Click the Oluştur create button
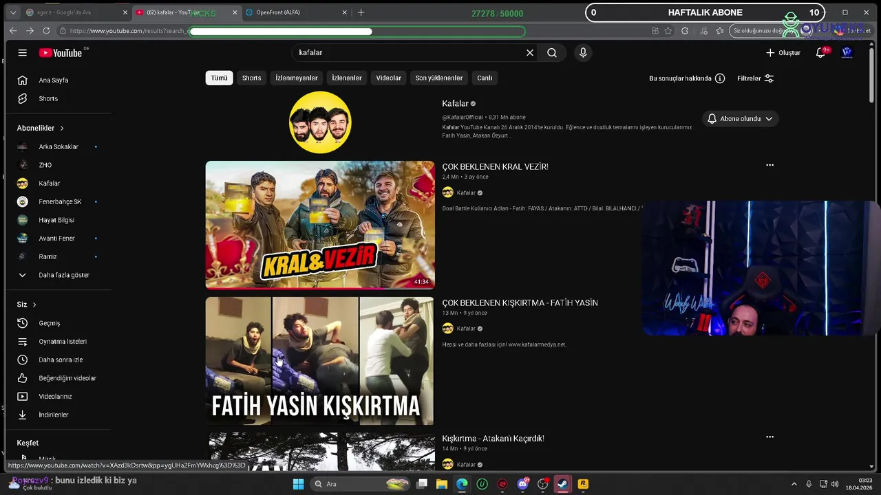881x495 pixels. [783, 53]
